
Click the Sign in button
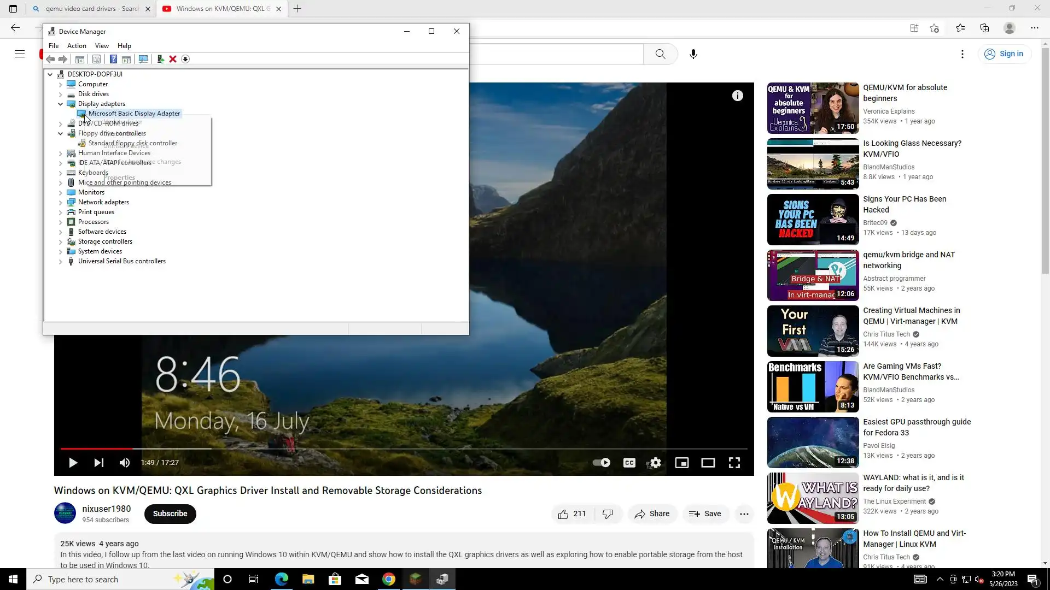pos(1004,54)
